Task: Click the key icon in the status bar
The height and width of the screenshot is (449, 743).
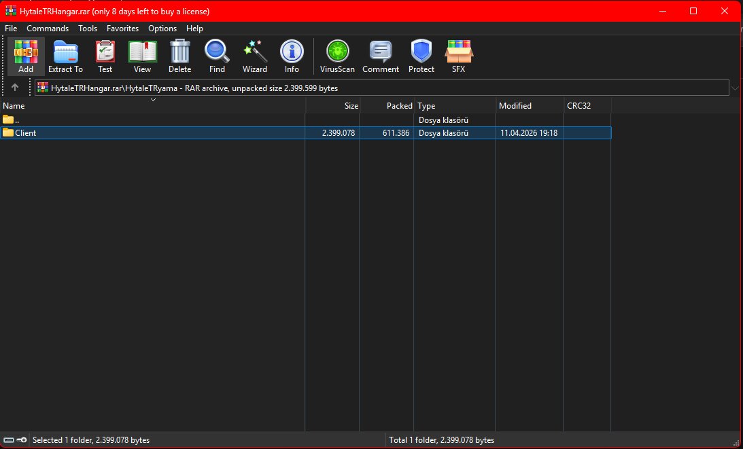Action: (x=22, y=439)
